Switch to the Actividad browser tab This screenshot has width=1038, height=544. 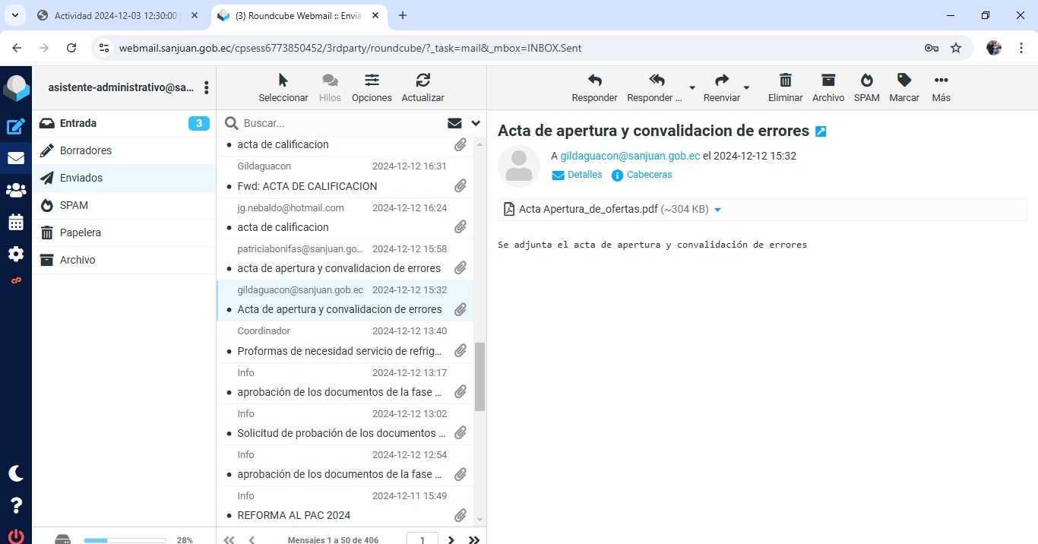[114, 15]
